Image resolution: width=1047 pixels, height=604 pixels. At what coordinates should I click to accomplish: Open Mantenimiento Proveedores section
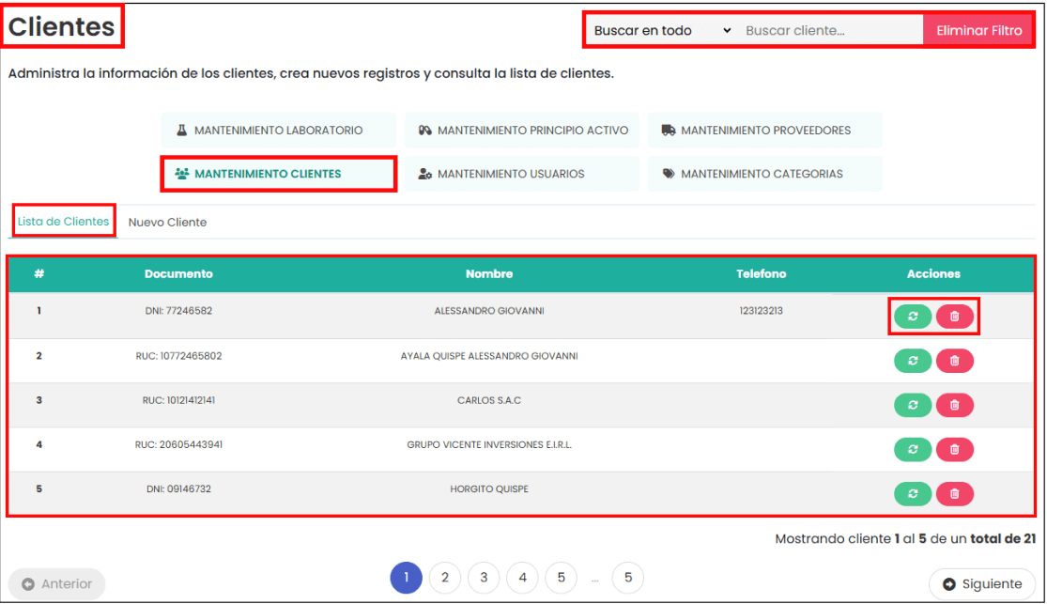(x=764, y=131)
